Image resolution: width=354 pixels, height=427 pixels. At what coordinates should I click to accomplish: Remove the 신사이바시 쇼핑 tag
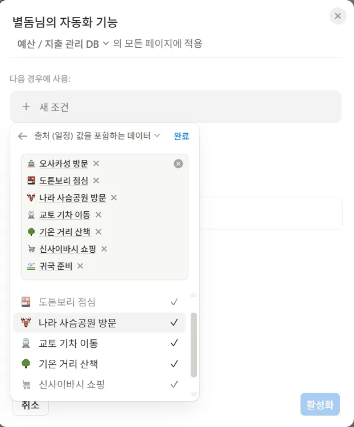coord(104,249)
